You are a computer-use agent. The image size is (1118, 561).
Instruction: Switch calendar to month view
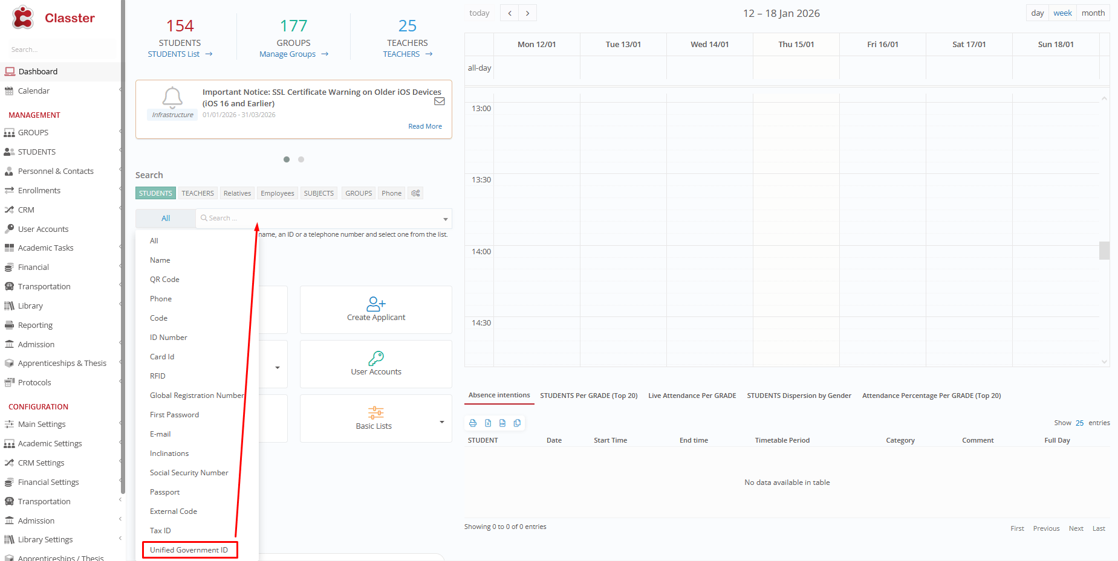[x=1093, y=13]
